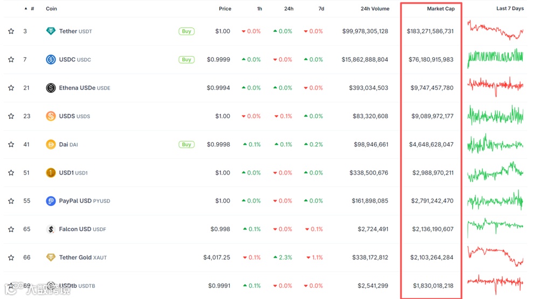Select the Dai coin logo
539x299 pixels.
pyautogui.click(x=51, y=144)
